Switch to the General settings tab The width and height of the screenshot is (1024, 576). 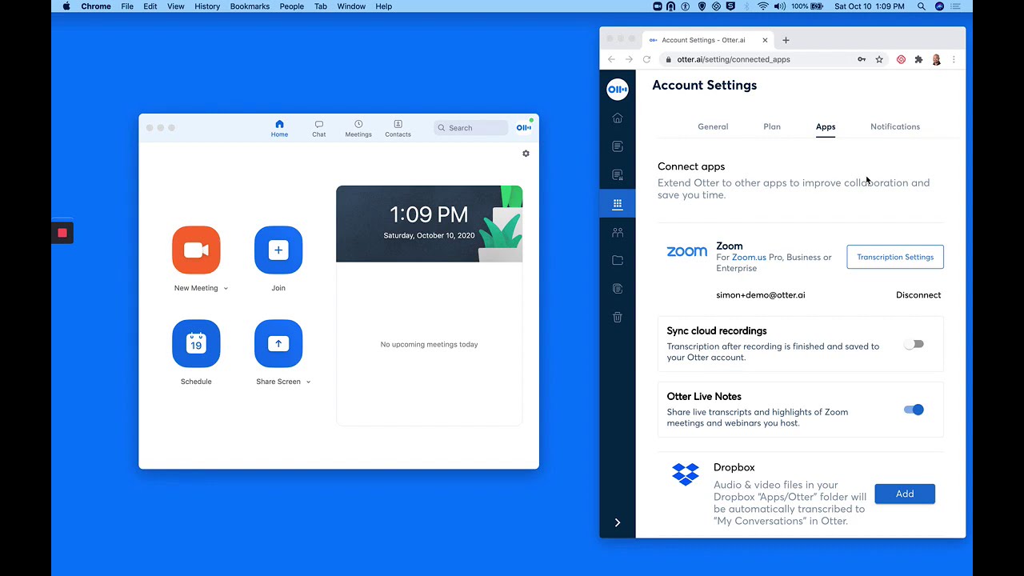coord(713,126)
